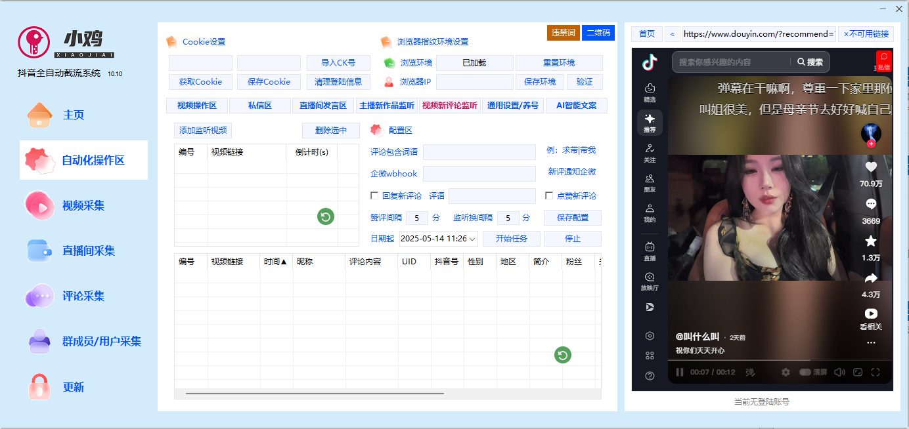Click the green refresh icon in the monitor list
This screenshot has height=429, width=909.
(x=325, y=216)
